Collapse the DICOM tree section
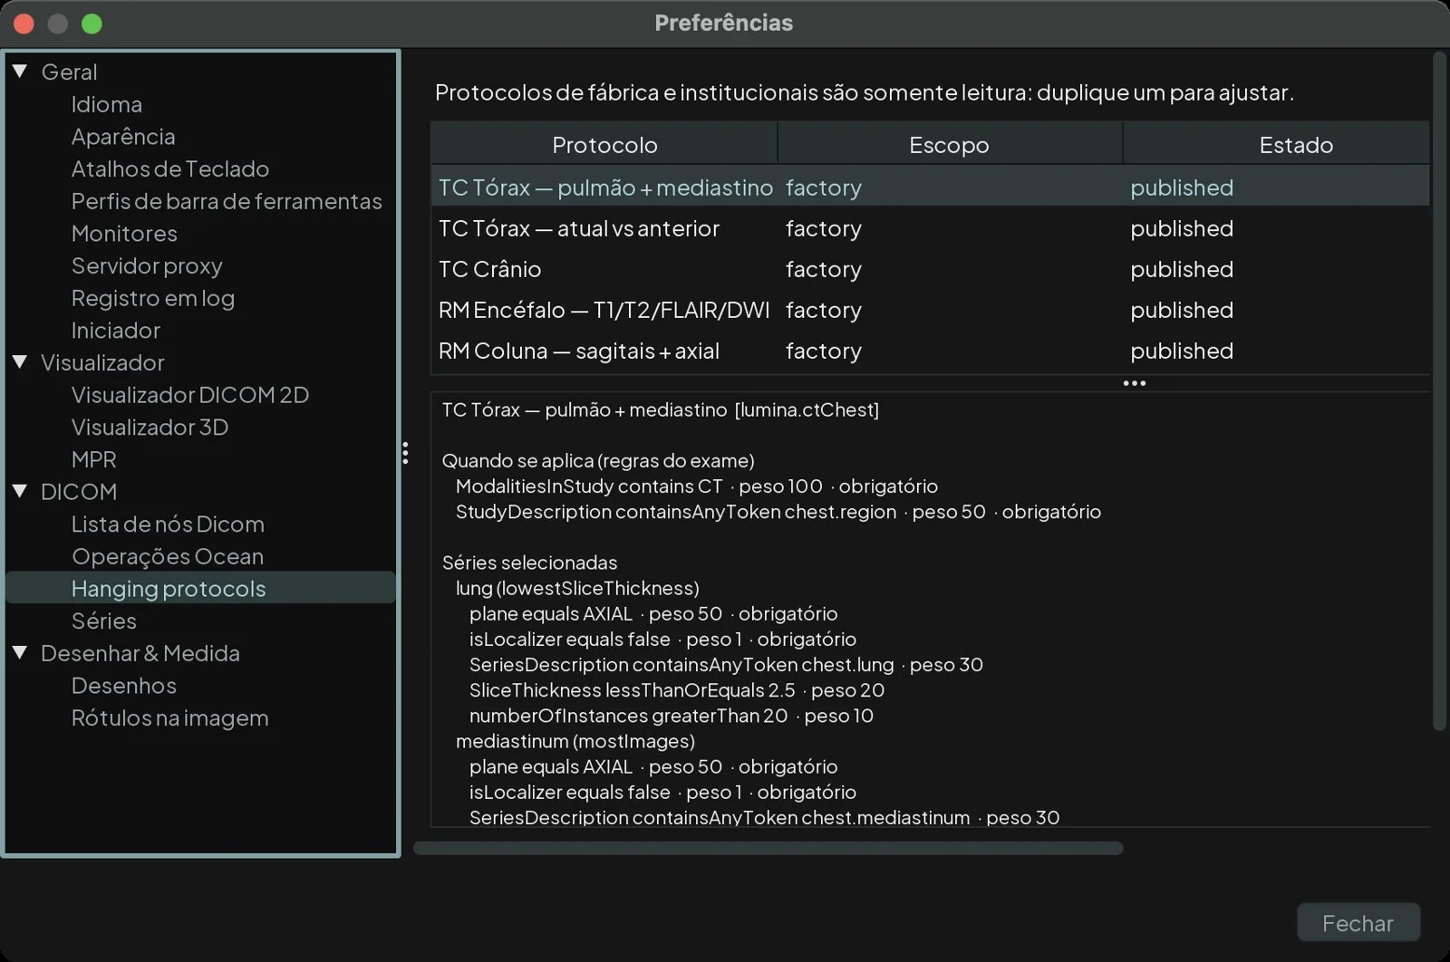Screen dimensions: 1450x962 coord(20,491)
